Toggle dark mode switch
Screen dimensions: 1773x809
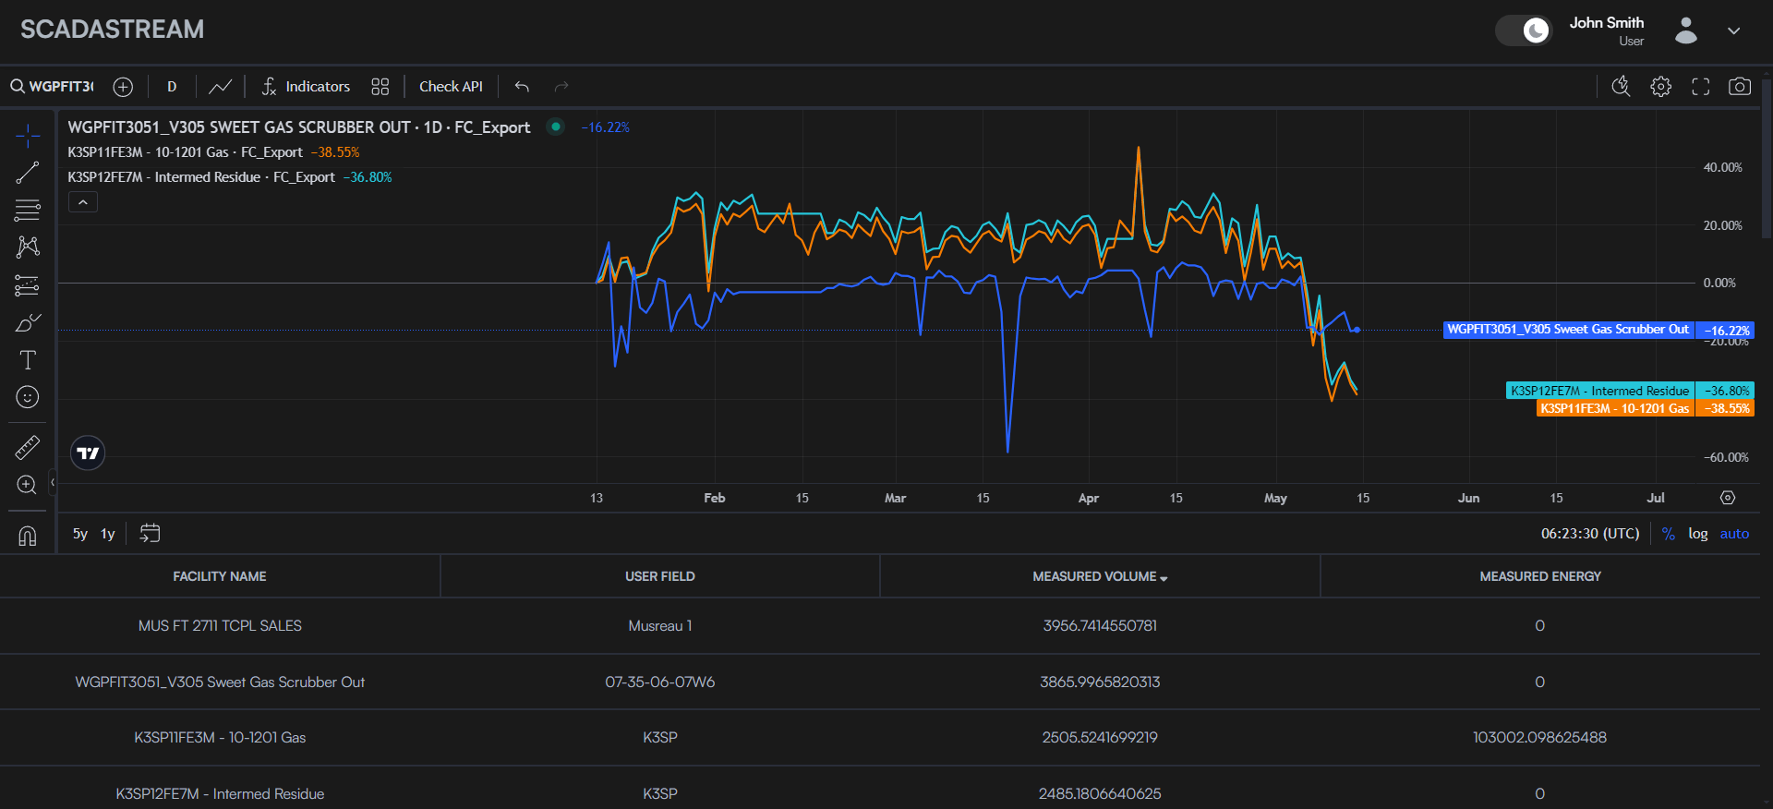1524,30
